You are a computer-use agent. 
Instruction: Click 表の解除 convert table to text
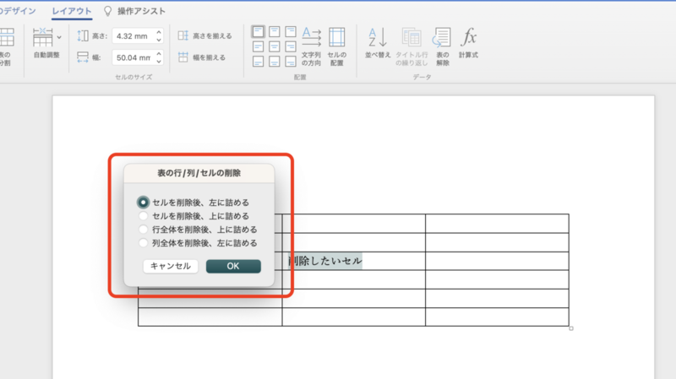(x=442, y=46)
